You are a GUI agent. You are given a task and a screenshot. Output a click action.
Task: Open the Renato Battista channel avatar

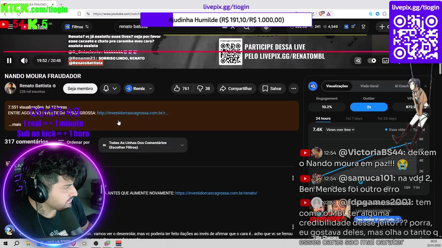point(10,89)
